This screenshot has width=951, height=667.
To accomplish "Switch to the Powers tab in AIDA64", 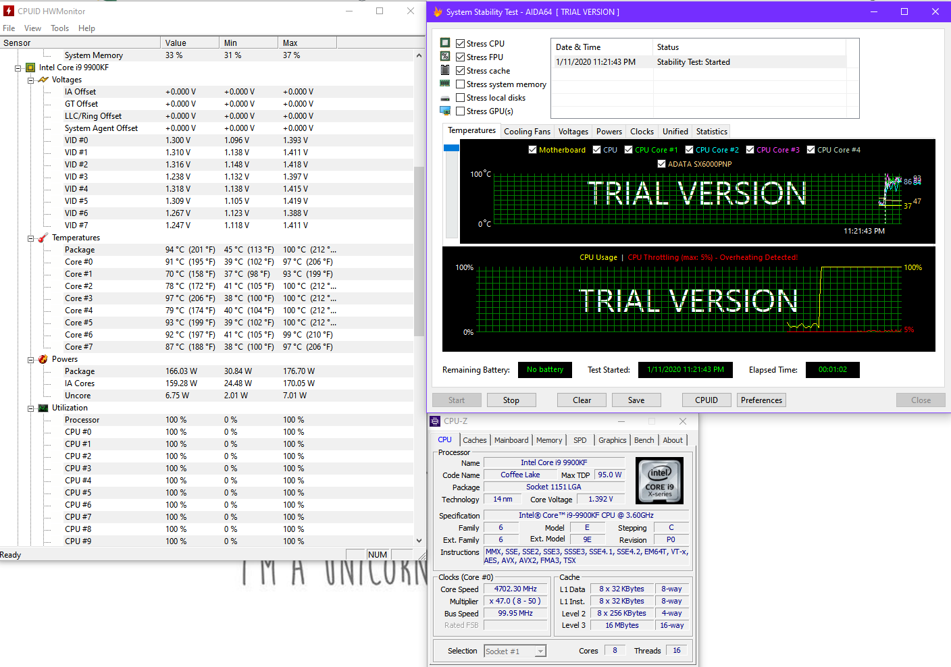I will [609, 132].
